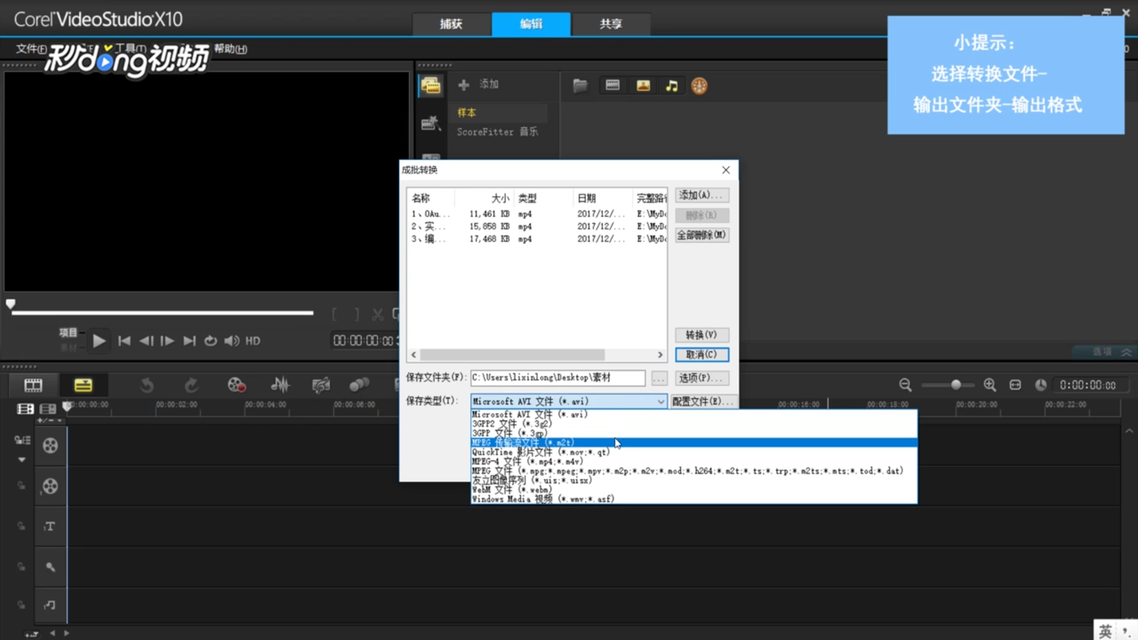
Task: Click the save folder path field
Action: pos(557,377)
